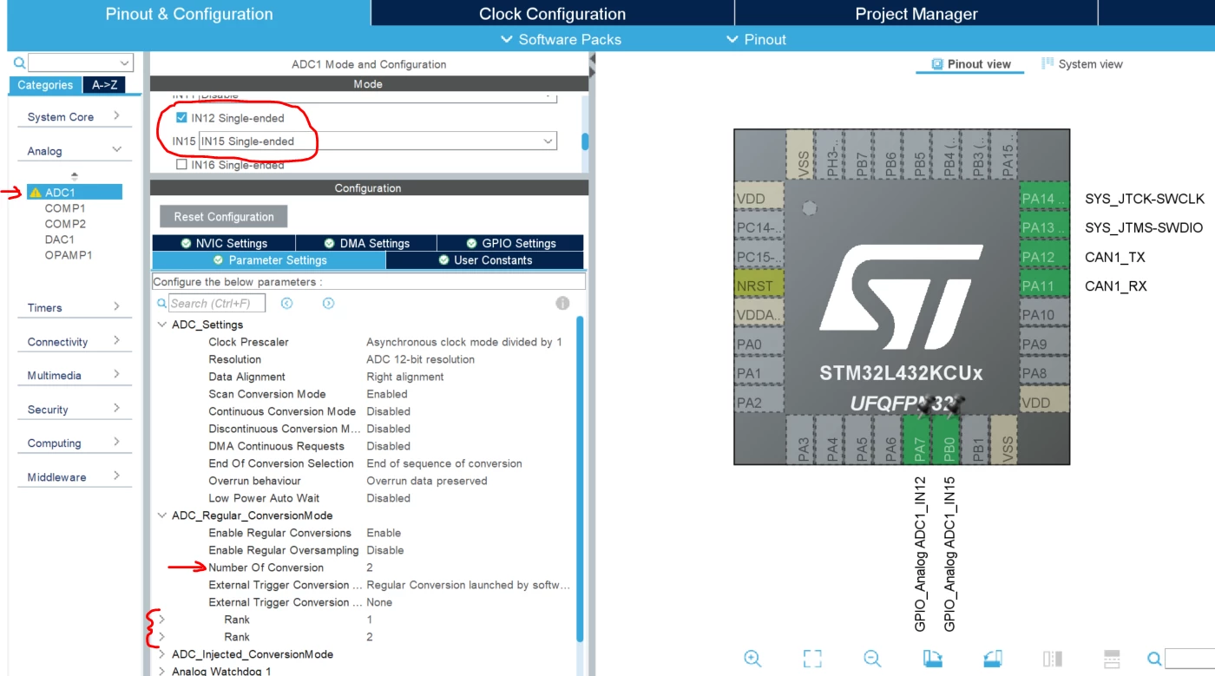Click the category search magnifier icon

[x=20, y=63]
